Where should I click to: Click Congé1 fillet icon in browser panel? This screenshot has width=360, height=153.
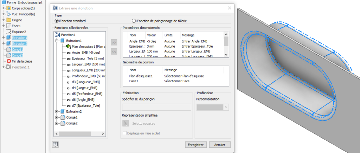(x=9, y=49)
